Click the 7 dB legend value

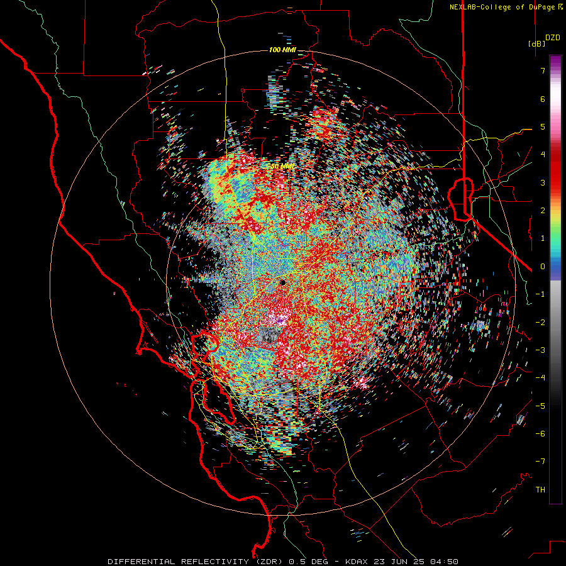pyautogui.click(x=543, y=70)
